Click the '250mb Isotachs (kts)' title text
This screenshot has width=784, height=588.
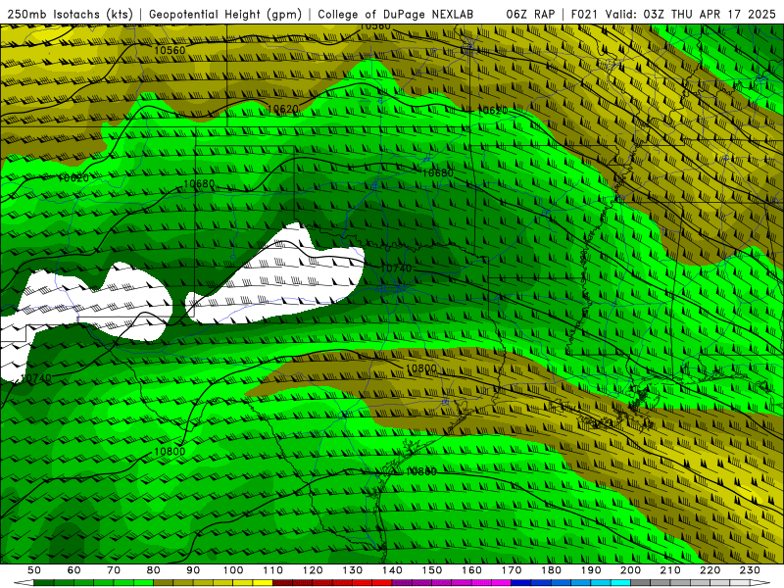pyautogui.click(x=70, y=14)
